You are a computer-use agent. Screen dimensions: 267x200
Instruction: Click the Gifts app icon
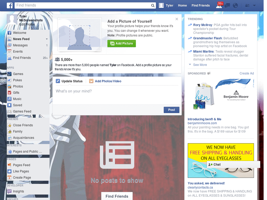10,93
